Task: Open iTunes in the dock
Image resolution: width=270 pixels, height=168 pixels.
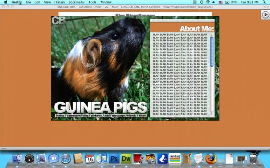Action: (102, 159)
